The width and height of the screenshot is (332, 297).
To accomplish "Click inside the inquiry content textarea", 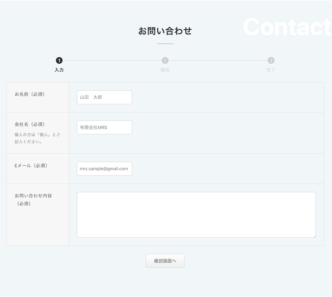I will click(x=196, y=215).
